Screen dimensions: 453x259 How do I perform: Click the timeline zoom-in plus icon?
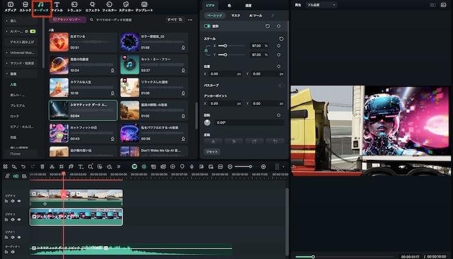tap(262, 166)
